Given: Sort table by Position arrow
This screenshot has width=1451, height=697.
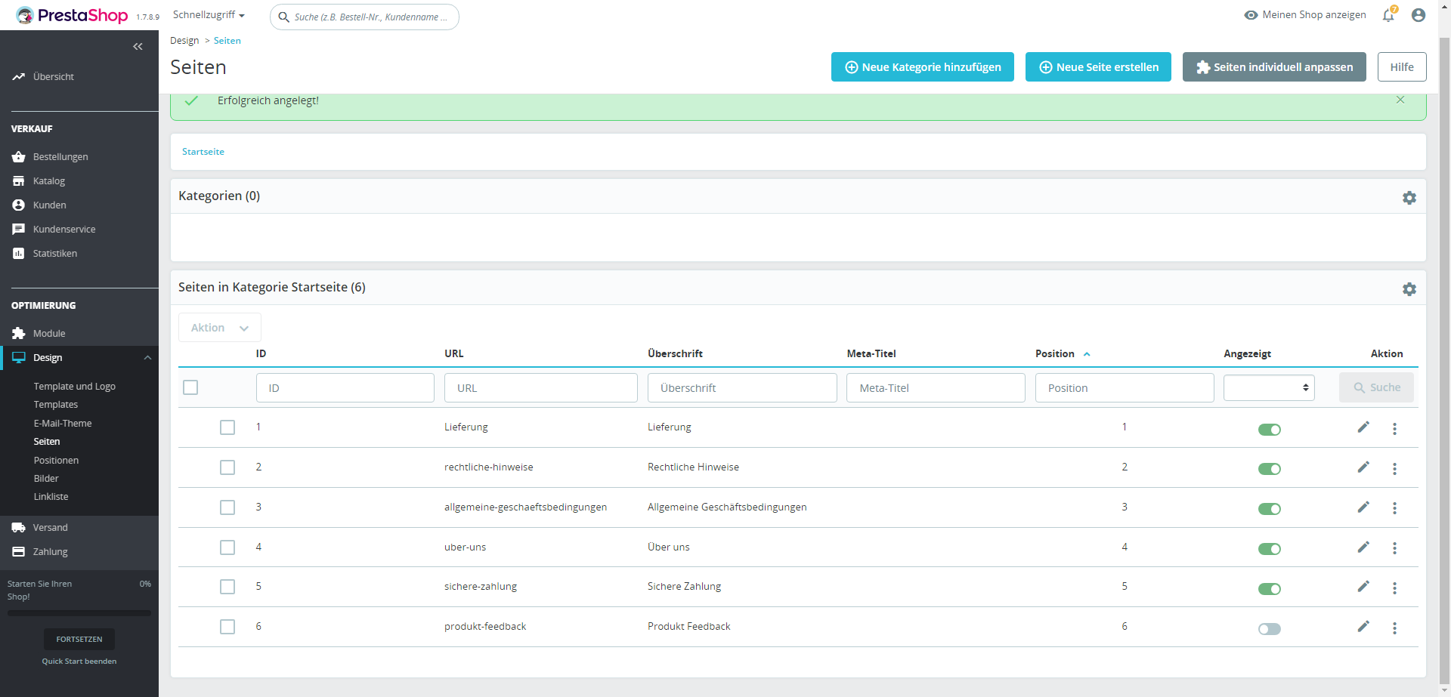Looking at the screenshot, I should (1087, 354).
